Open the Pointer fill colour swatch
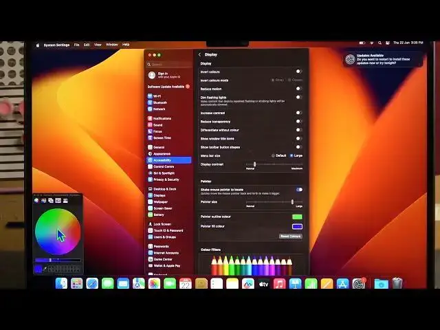 click(x=297, y=226)
